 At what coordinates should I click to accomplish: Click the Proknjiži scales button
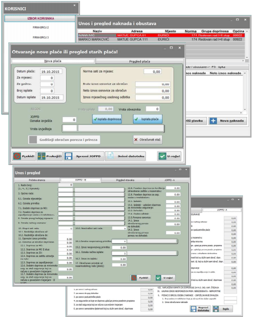[49, 156]
